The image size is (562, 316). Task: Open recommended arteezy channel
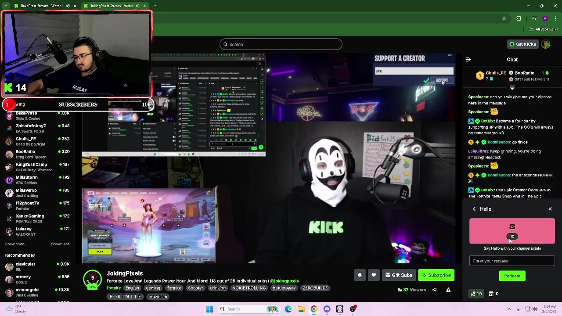(x=37, y=279)
